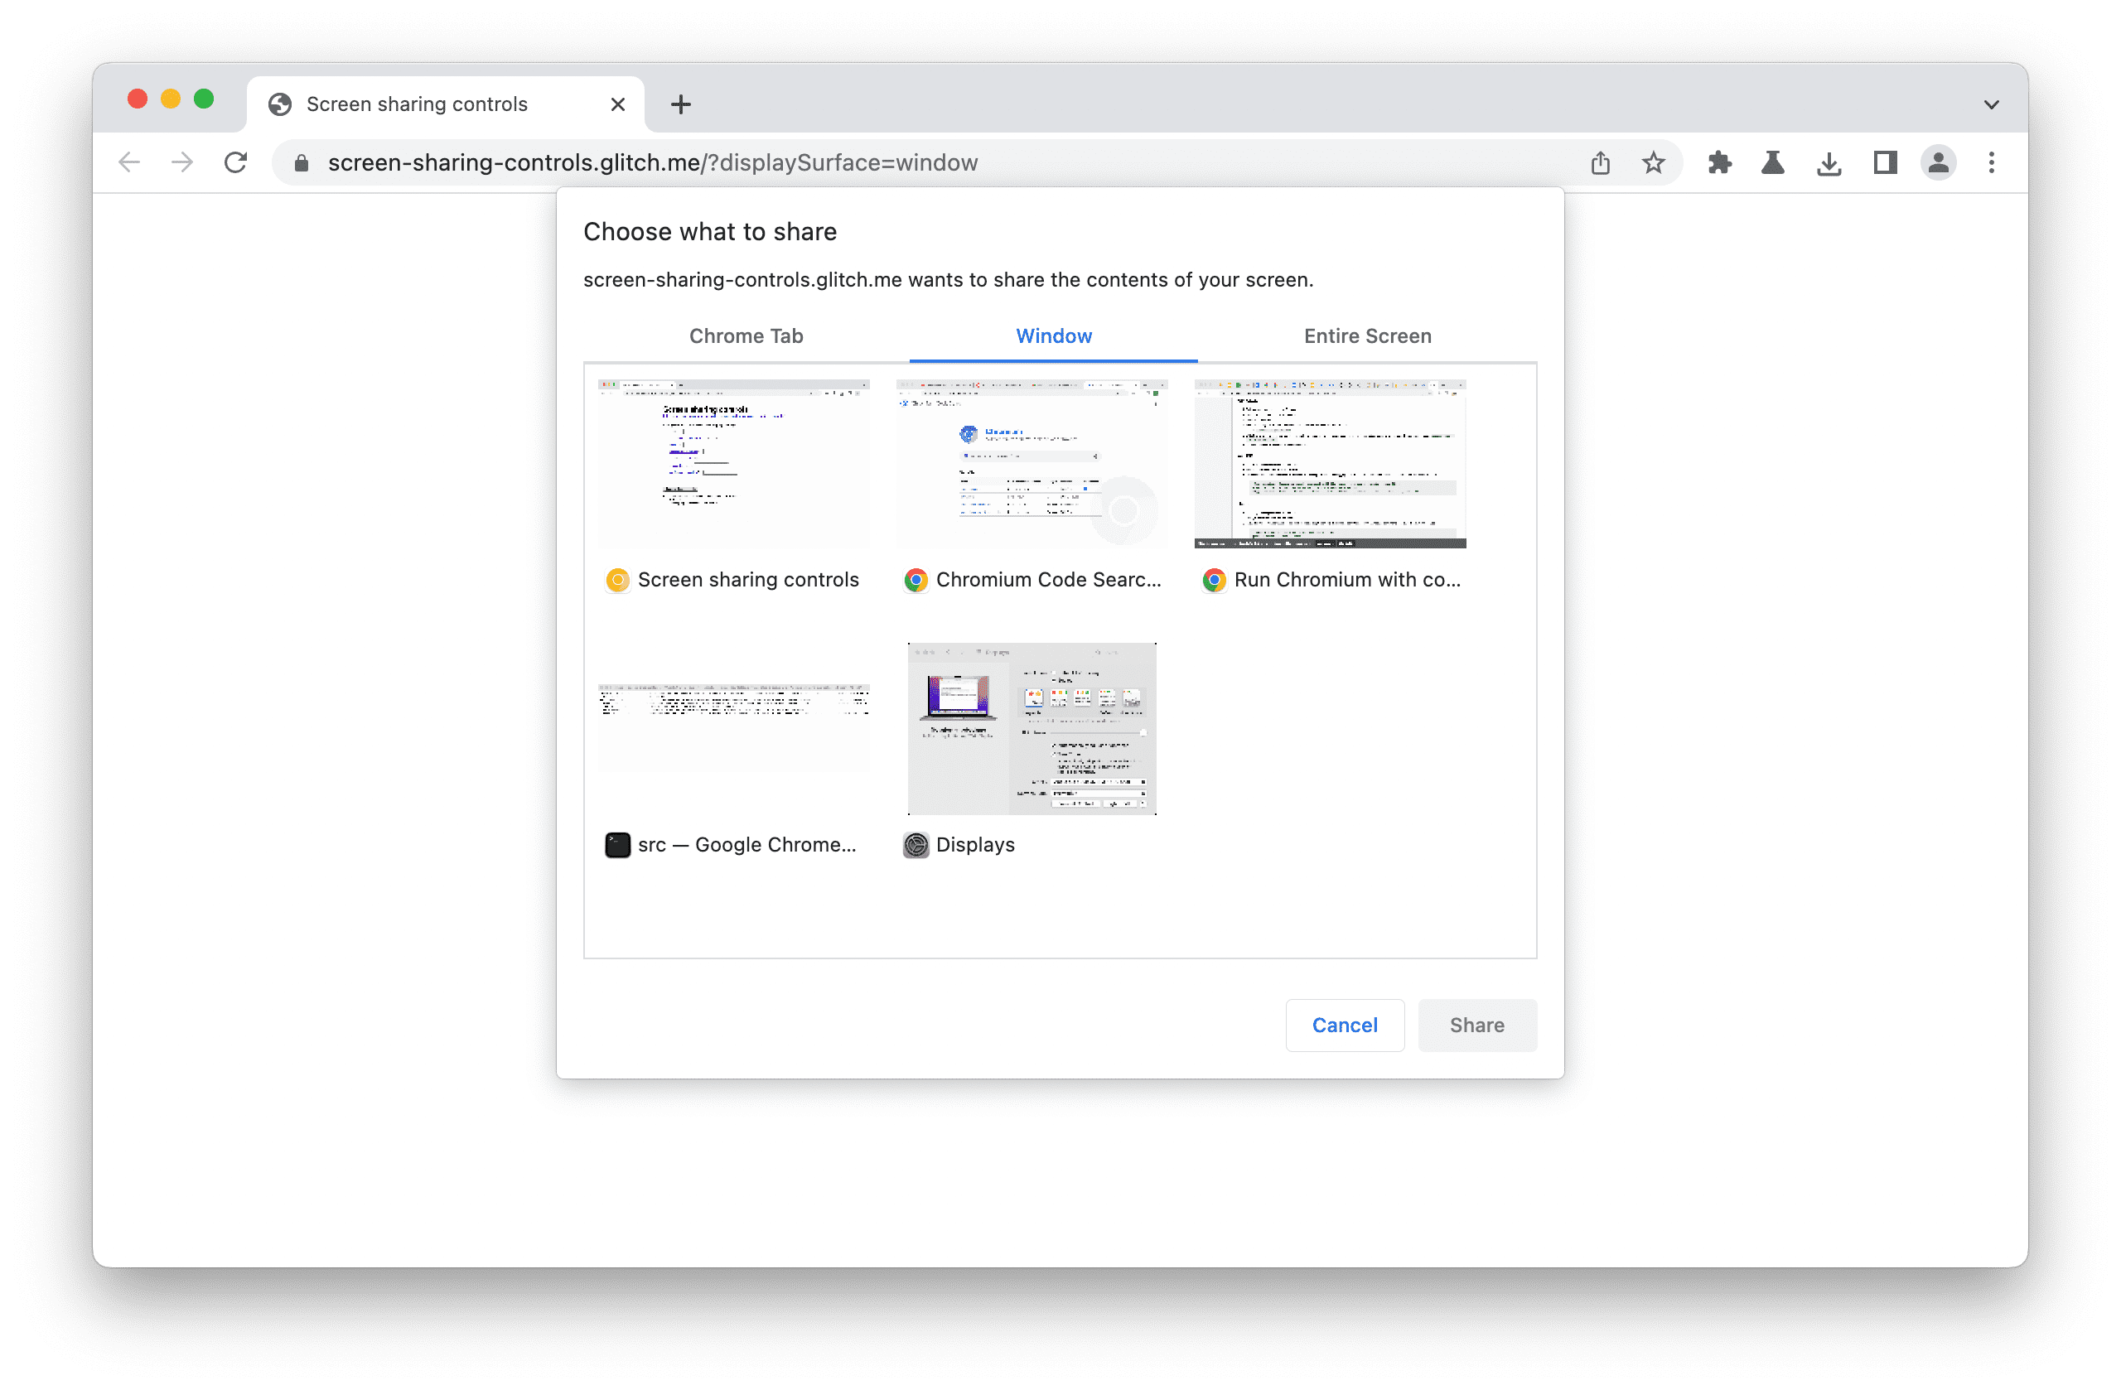Click the Chrome profile avatar icon
This screenshot has height=1390, width=2121.
point(1936,162)
